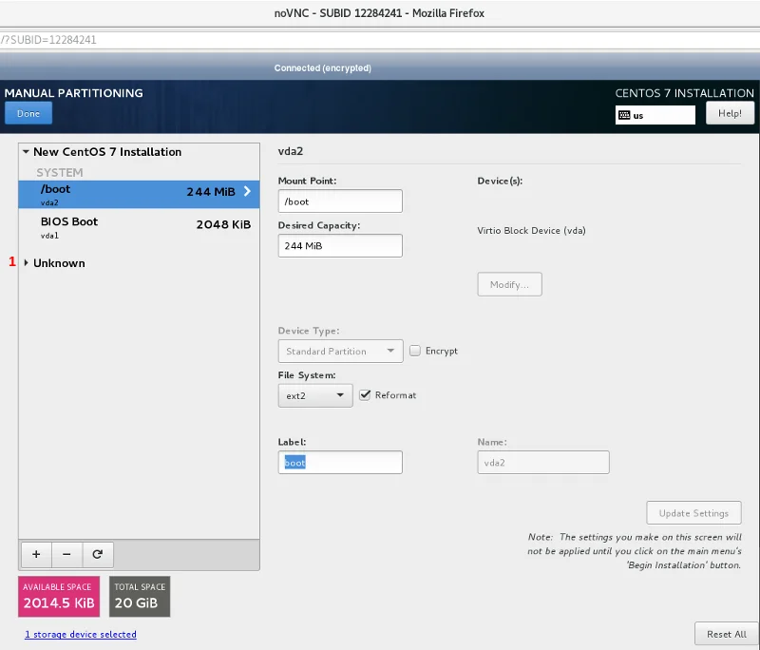The image size is (760, 650).
Task: Click the Reset All button
Action: point(727,634)
